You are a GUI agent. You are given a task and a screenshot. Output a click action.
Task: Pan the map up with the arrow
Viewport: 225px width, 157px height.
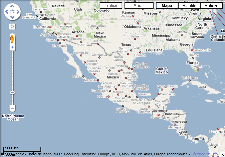tap(12, 6)
